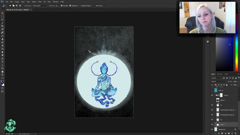This screenshot has height=135, width=240.
Task: Click the foreground color swatch
Action: [x=1, y=84]
